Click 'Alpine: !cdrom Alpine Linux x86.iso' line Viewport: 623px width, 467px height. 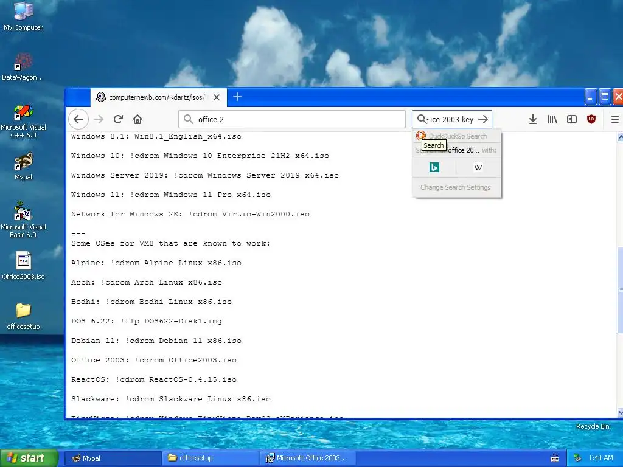point(156,263)
